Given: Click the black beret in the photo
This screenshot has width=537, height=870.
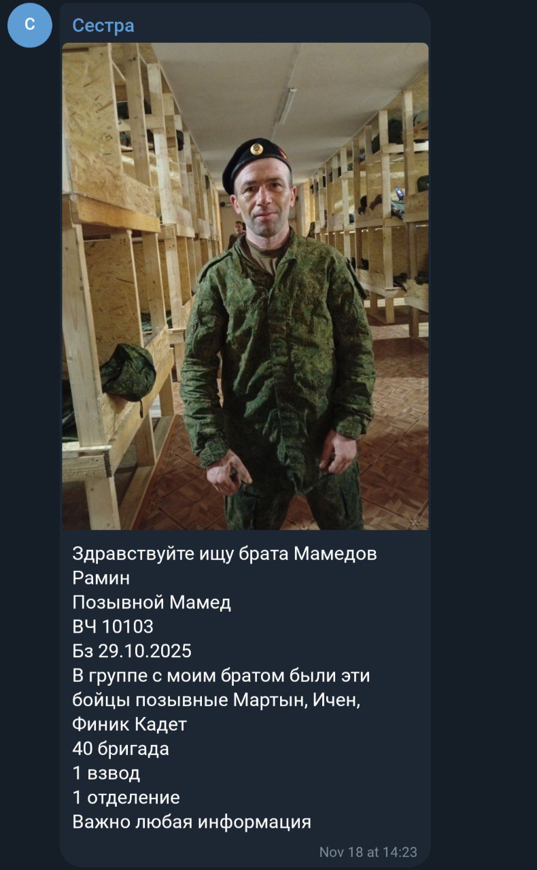Looking at the screenshot, I should tap(256, 163).
